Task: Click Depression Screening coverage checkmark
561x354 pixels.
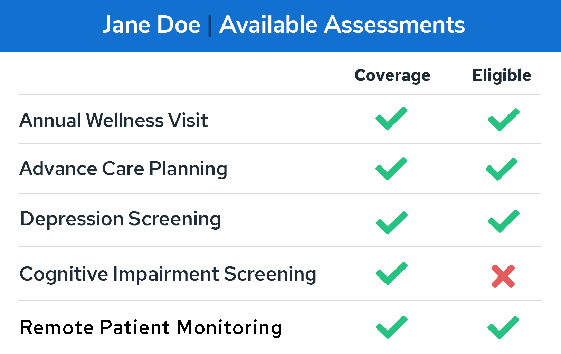Action: (x=392, y=223)
